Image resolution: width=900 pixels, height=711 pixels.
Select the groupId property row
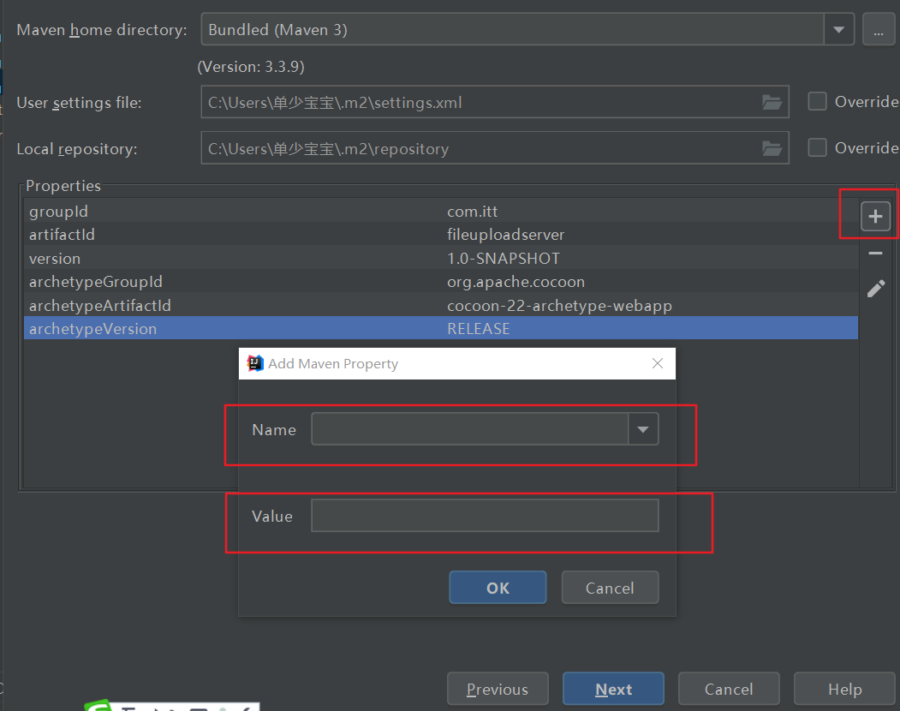coord(441,211)
